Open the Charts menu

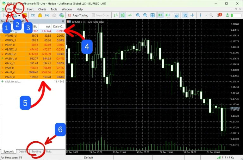[x=42, y=9]
